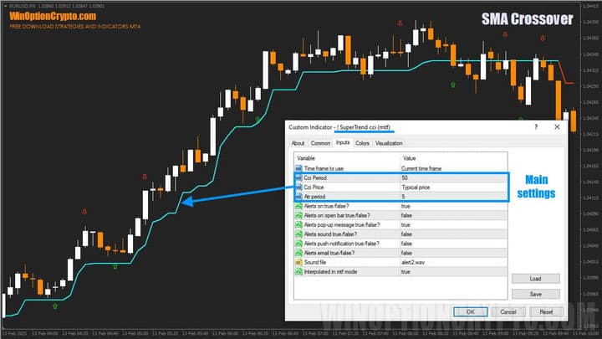Viewport: 602px width, 339px height.
Task: Click the boolean icon beside Interpolated in mtf mode
Action: pyautogui.click(x=298, y=271)
